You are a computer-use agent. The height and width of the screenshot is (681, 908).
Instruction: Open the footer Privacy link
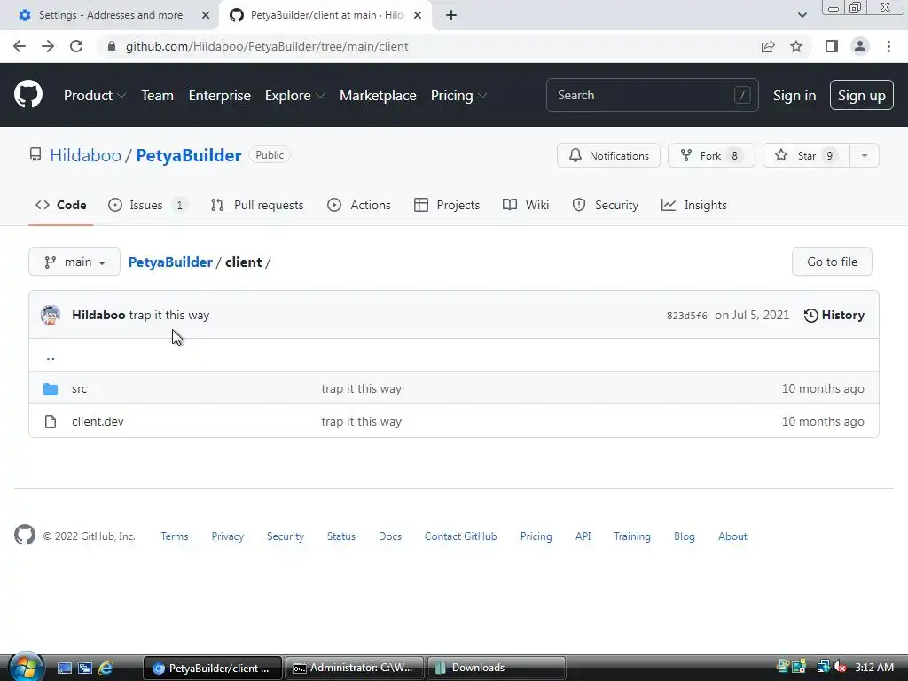[228, 536]
